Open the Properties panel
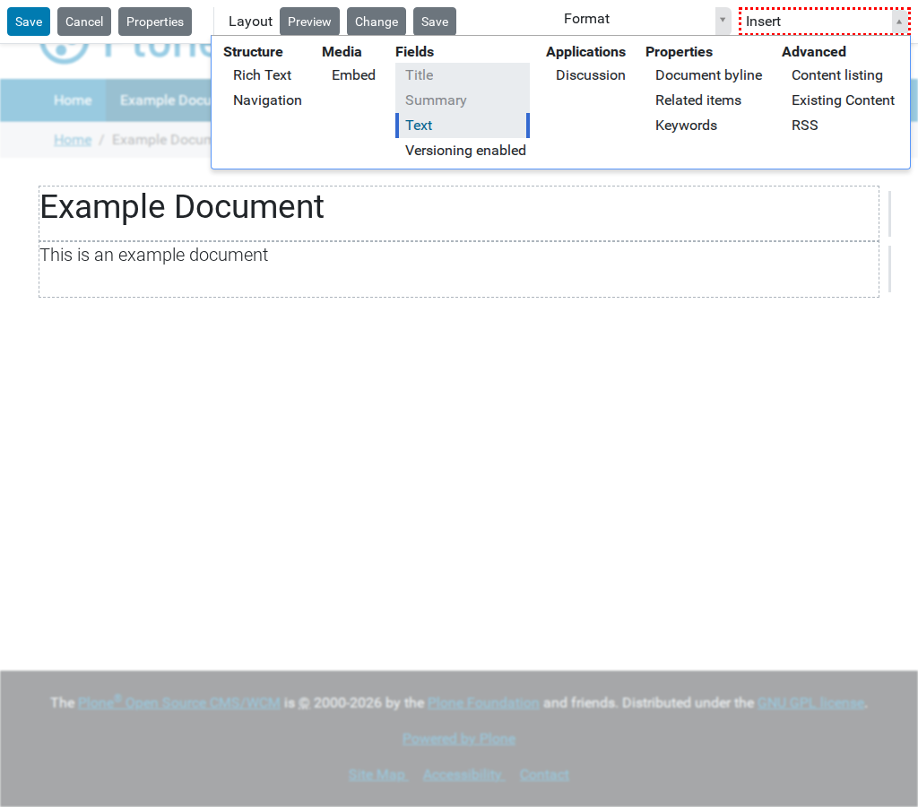 [x=155, y=22]
